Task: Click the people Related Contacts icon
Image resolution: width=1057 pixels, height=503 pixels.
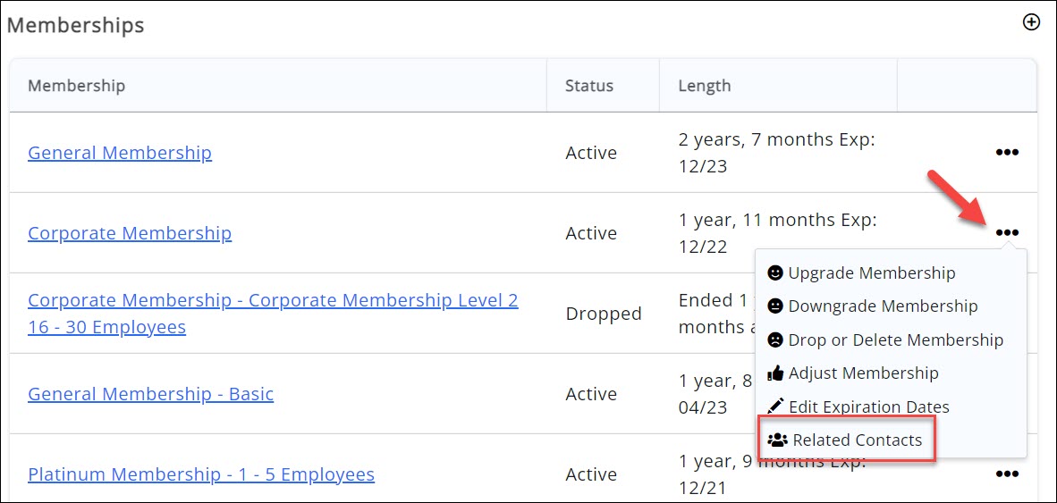Action: point(778,440)
